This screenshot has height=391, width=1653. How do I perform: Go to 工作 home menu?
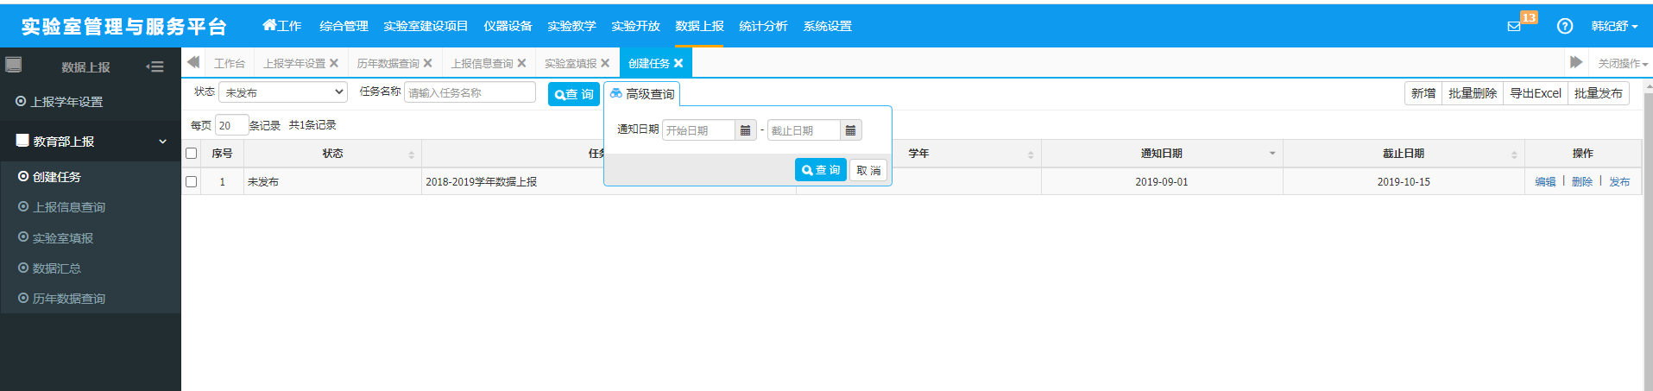(x=282, y=26)
